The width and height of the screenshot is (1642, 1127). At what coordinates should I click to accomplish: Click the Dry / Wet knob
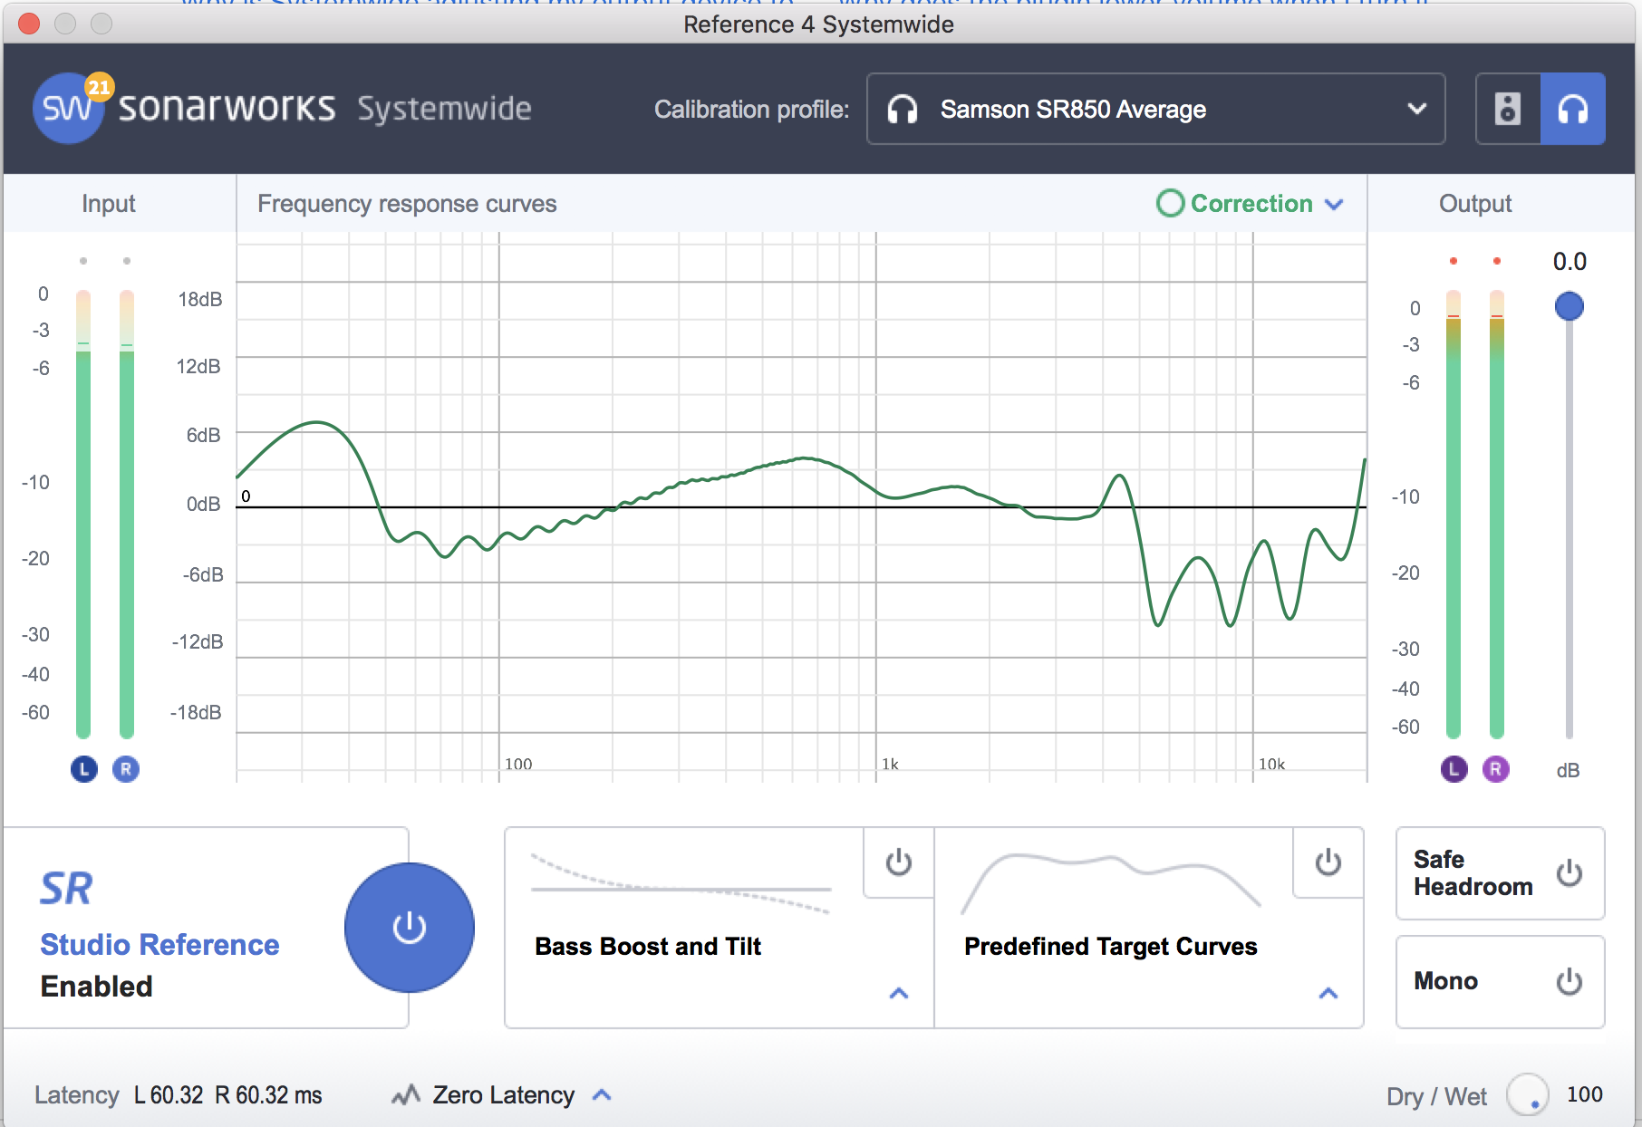pyautogui.click(x=1528, y=1095)
